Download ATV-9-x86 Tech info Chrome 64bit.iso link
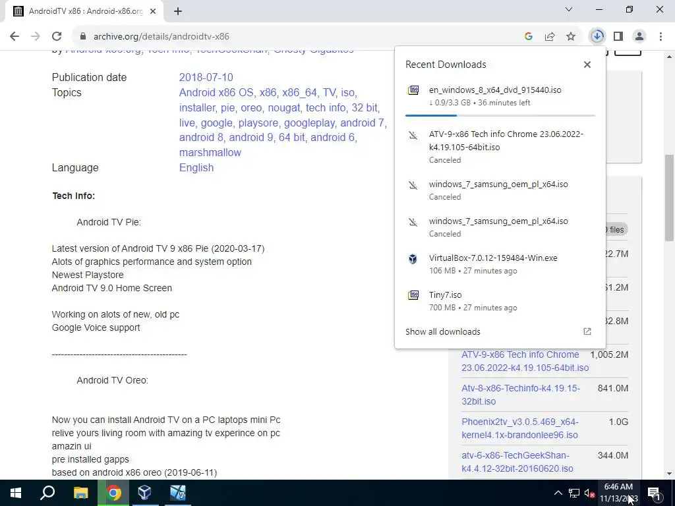The image size is (675, 506). tap(525, 361)
